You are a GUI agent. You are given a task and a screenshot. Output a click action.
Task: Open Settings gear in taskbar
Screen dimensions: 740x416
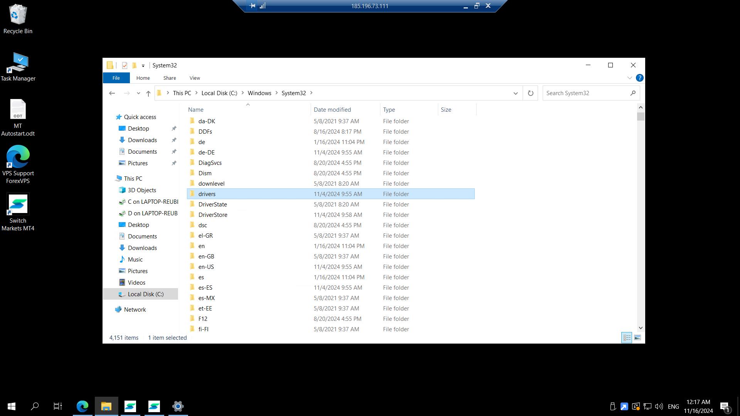click(x=178, y=406)
